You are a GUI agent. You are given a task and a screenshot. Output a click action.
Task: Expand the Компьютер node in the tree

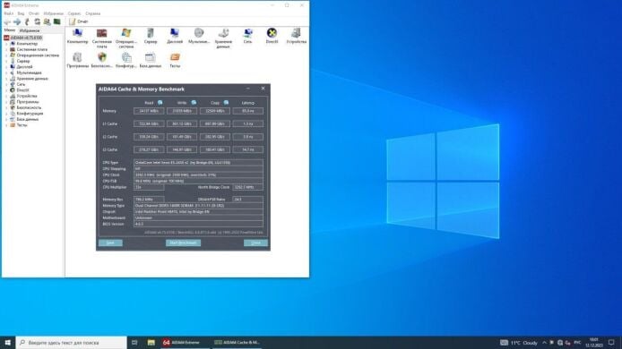pos(6,44)
